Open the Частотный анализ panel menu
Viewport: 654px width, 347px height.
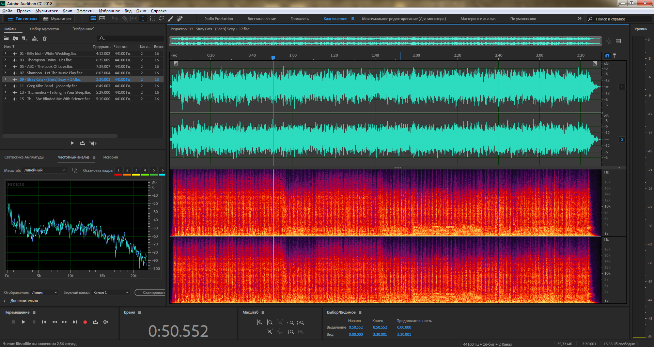coord(94,157)
